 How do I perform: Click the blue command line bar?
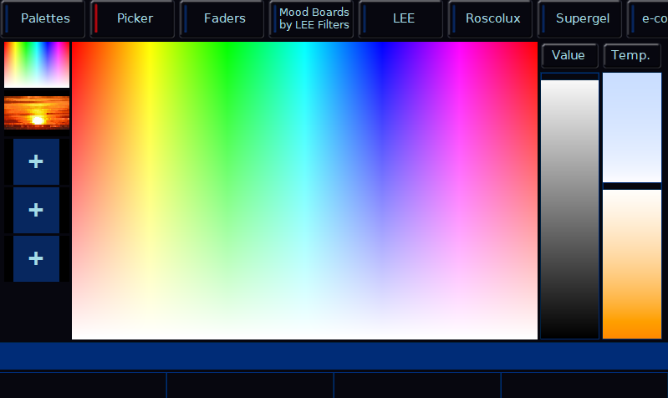click(x=334, y=356)
